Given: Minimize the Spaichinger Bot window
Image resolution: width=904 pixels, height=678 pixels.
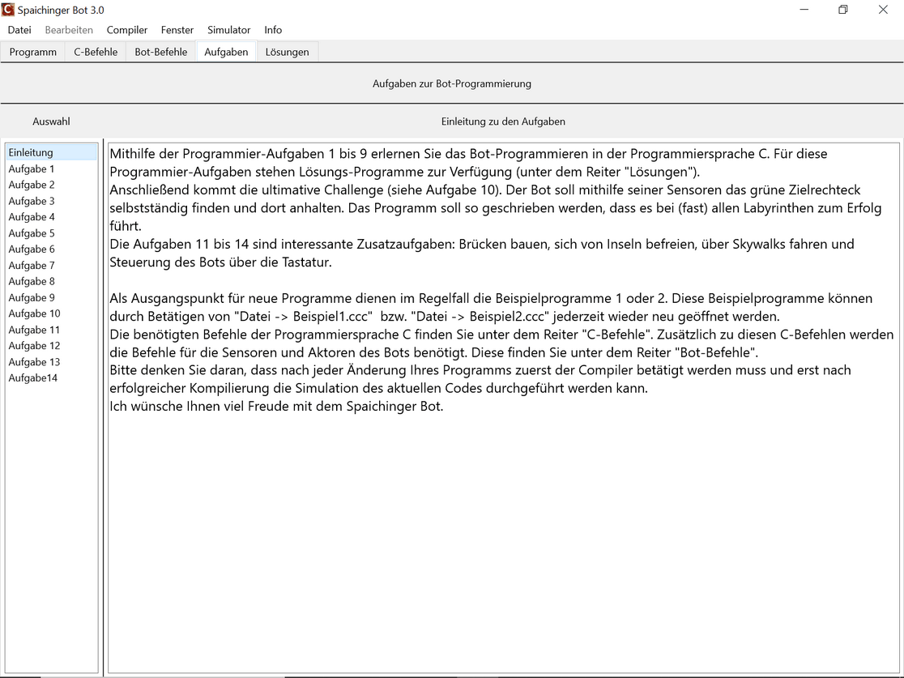Looking at the screenshot, I should point(804,10).
